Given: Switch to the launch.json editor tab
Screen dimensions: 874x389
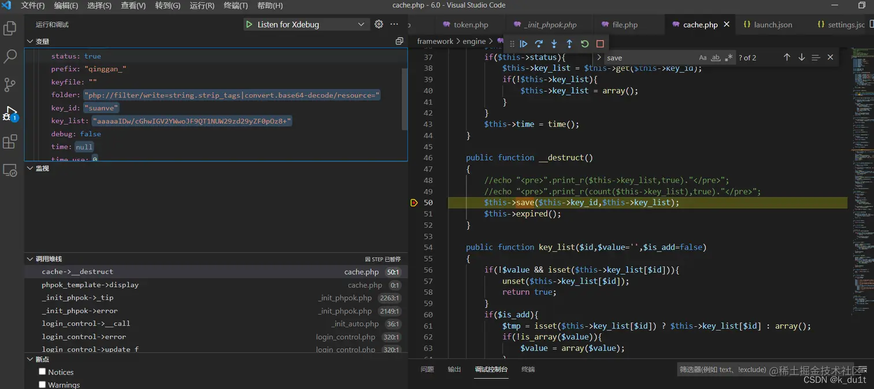Looking at the screenshot, I should click(x=772, y=25).
